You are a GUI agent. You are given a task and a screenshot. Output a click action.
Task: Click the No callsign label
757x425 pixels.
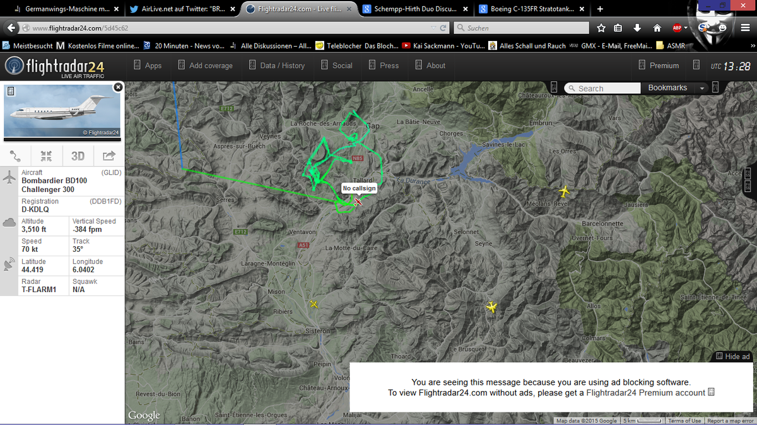pyautogui.click(x=360, y=188)
